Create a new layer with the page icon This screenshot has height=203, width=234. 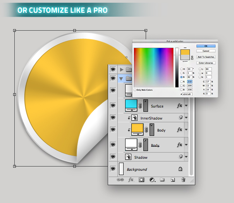click(173, 180)
